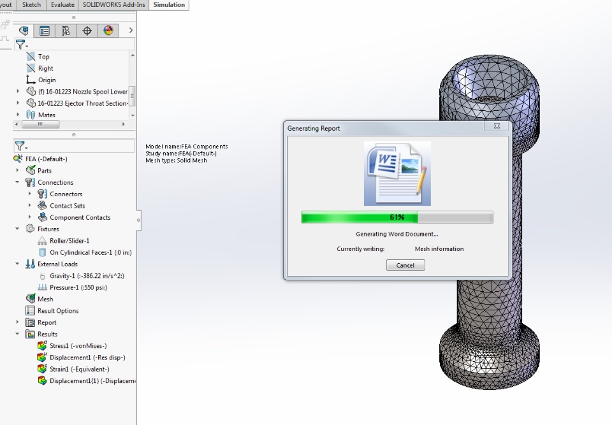
Task: Click the Contact Sets icon
Action: click(43, 205)
